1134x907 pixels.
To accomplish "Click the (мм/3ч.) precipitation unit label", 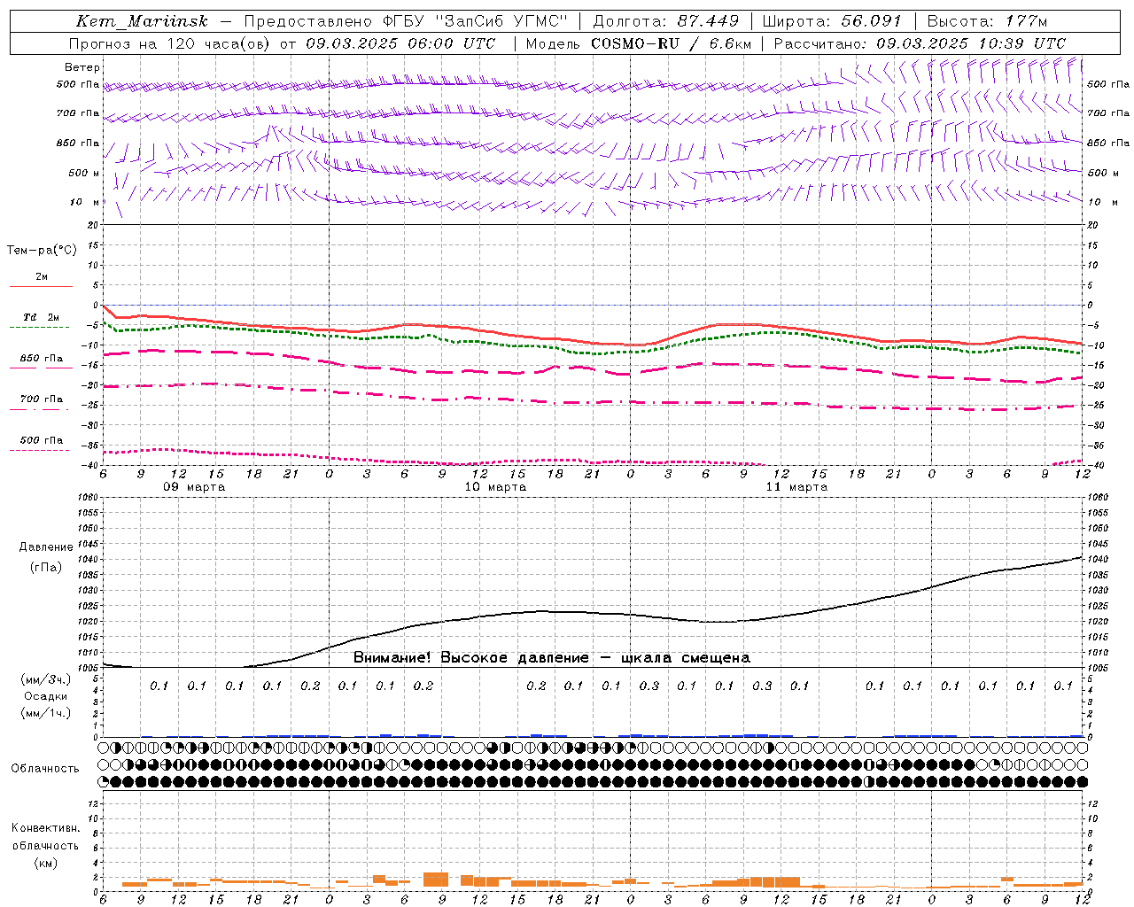I will point(46,679).
